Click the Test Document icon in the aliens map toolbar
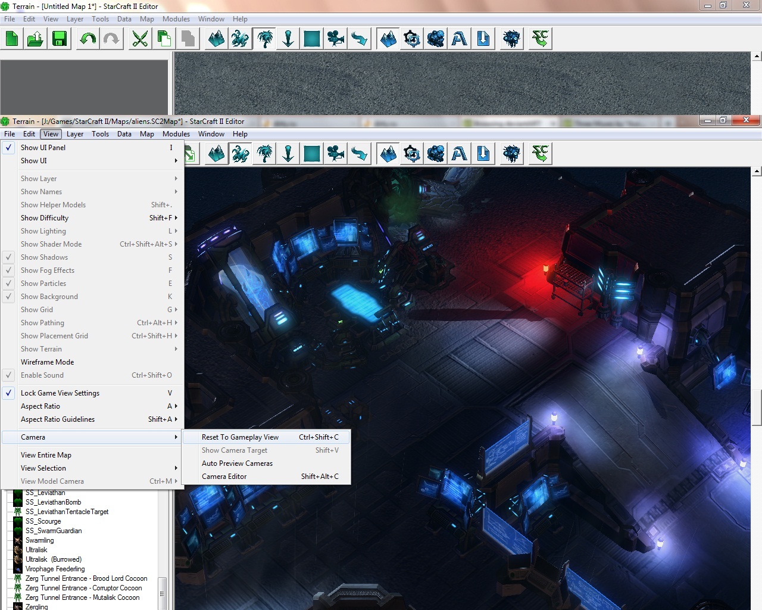 (540, 154)
